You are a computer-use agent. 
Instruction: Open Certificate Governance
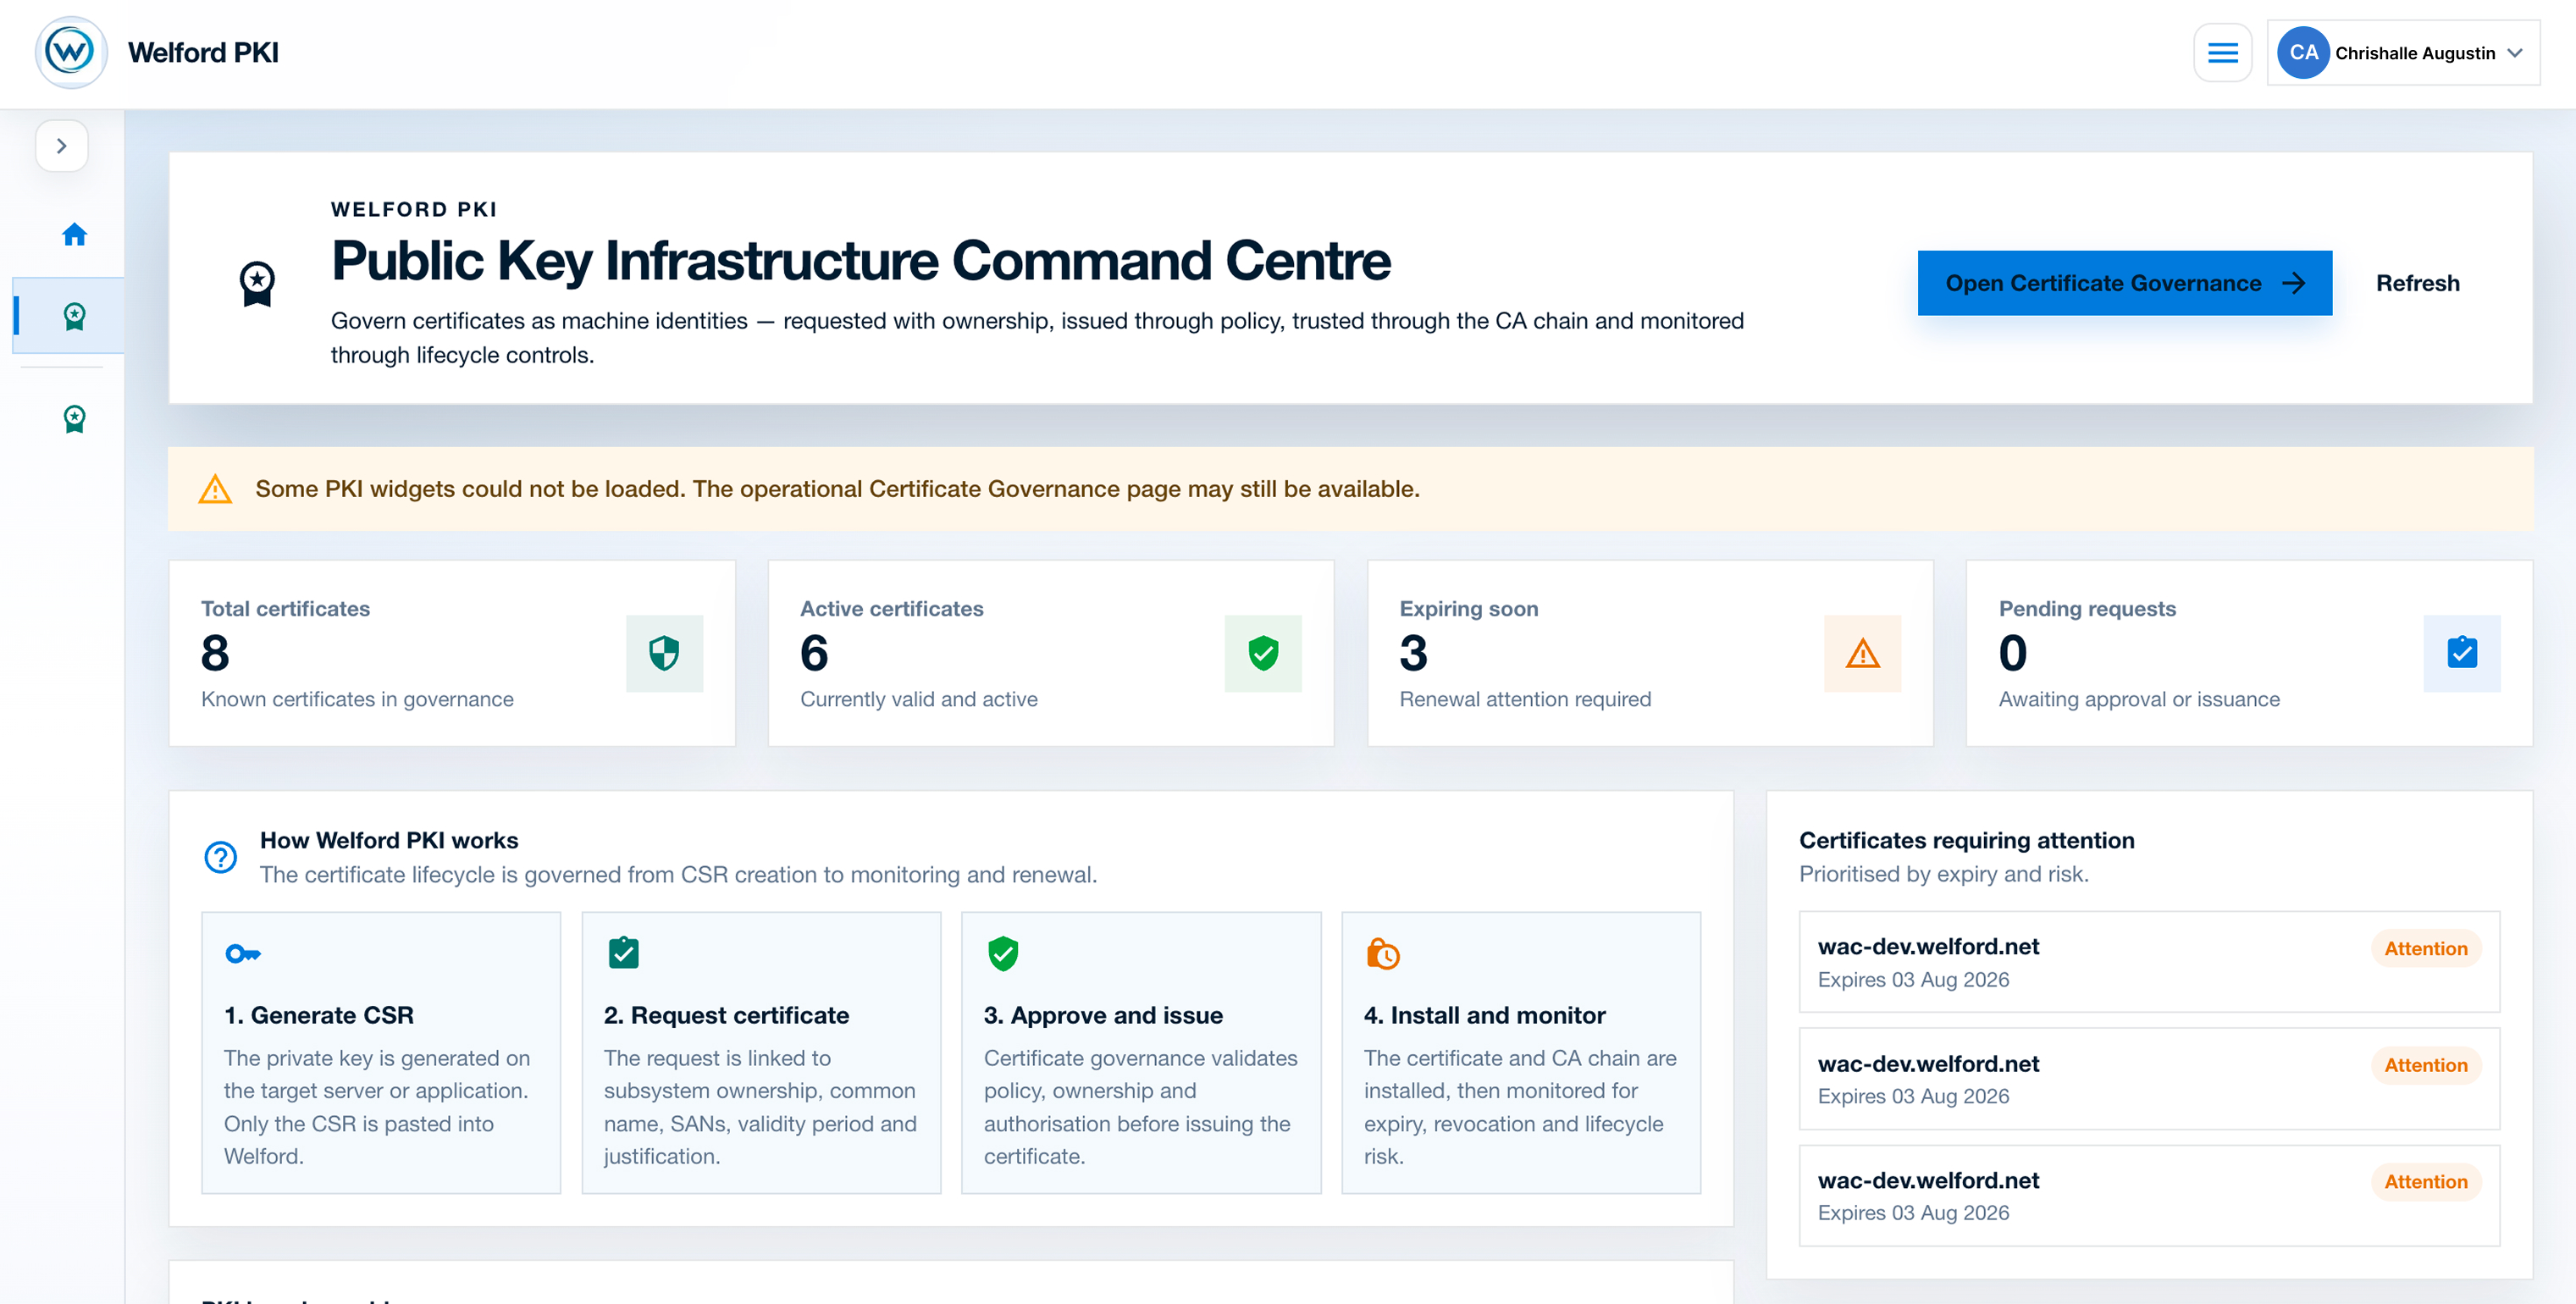click(x=2124, y=283)
